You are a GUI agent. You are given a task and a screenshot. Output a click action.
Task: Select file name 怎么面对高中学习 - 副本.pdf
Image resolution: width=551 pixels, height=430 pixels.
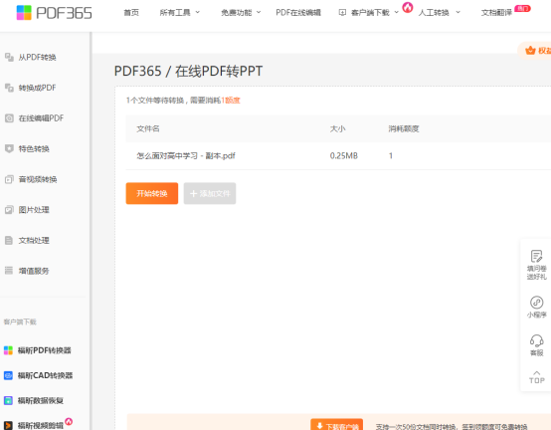(186, 155)
